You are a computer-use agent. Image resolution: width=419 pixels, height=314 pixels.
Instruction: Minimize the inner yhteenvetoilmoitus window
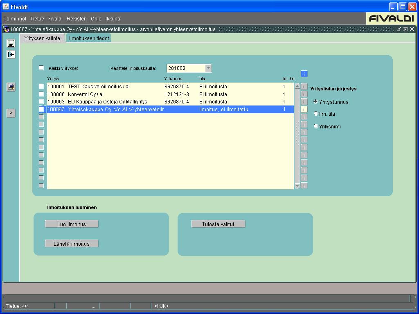coord(399,29)
